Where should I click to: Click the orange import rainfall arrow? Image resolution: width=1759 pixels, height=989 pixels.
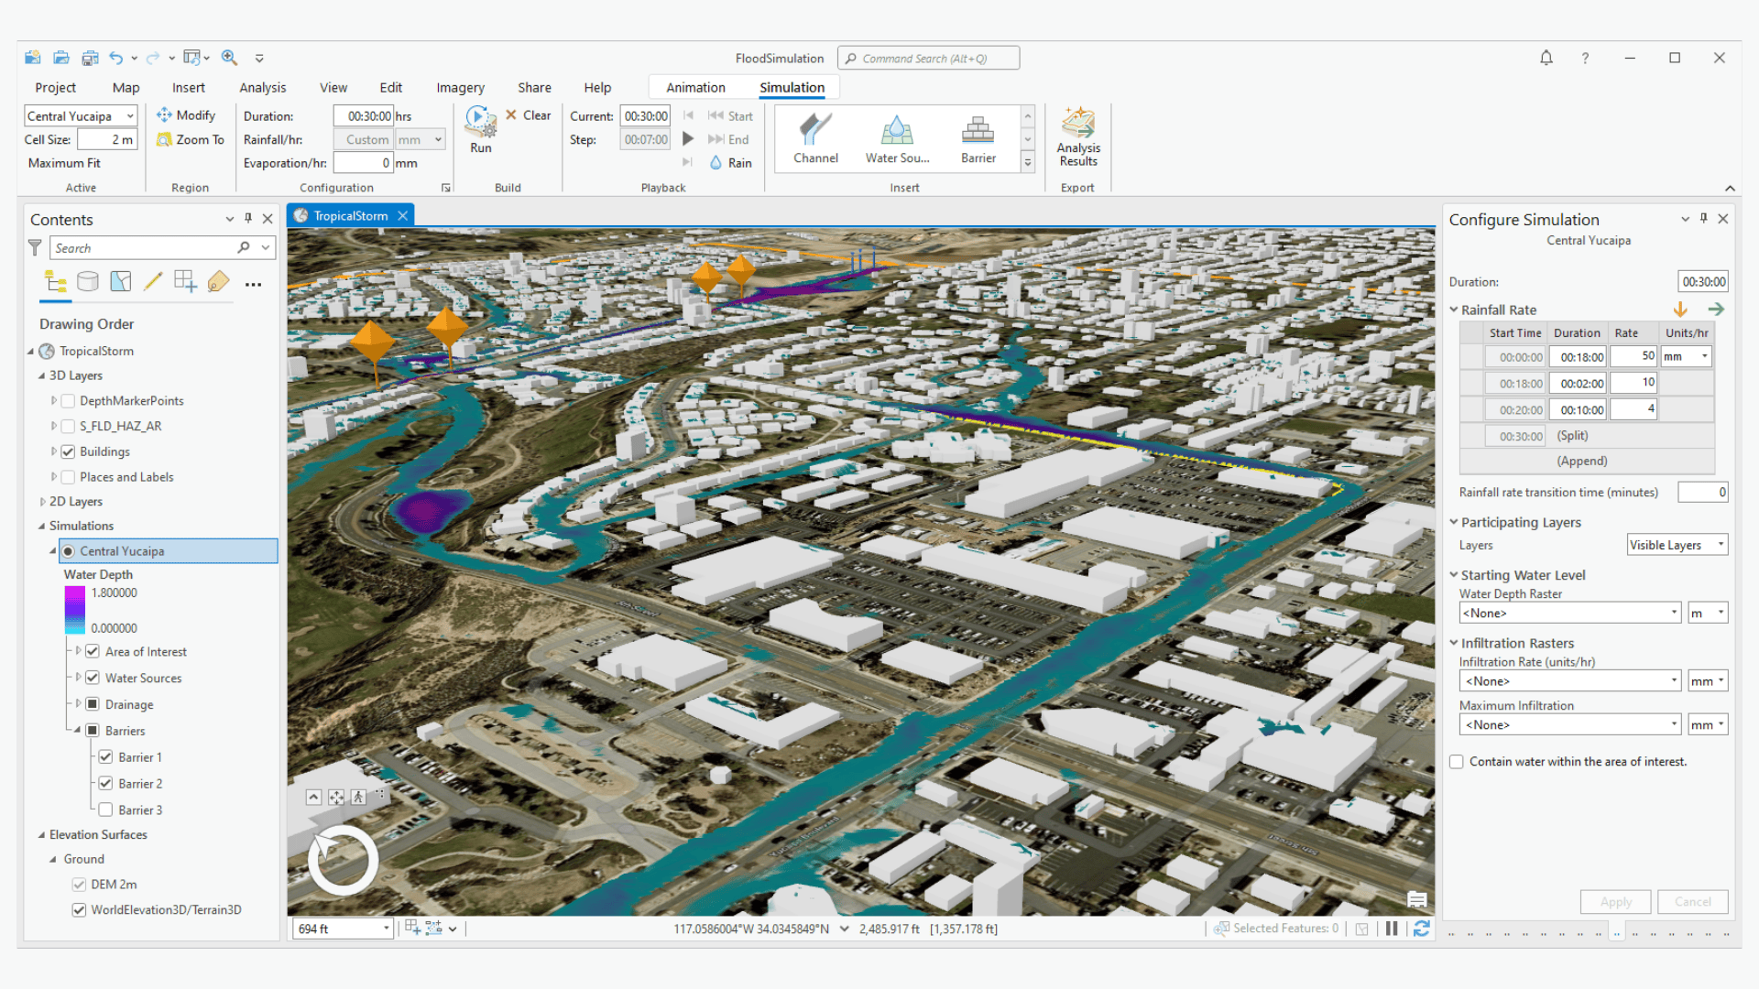pos(1680,310)
